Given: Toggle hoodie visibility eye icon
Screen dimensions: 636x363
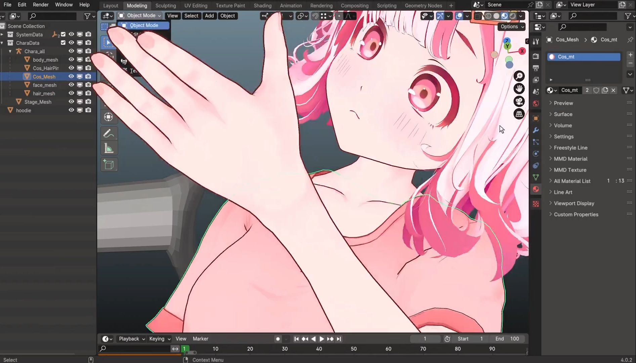Looking at the screenshot, I should pyautogui.click(x=71, y=110).
